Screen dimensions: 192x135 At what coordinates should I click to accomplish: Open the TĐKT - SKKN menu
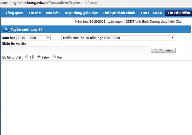point(151,13)
